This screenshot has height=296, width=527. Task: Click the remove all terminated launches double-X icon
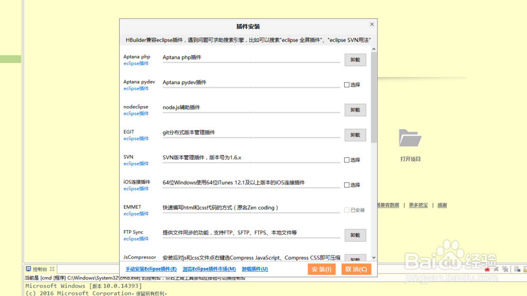coord(505,269)
